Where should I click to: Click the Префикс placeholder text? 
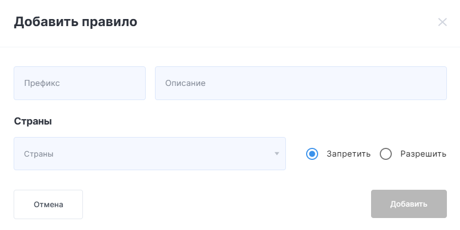(x=42, y=83)
